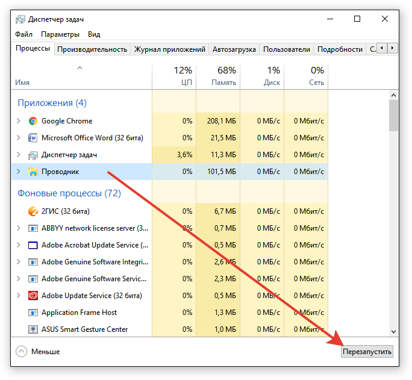The width and height of the screenshot is (412, 380).
Task: Sort by the Память column header
Action: (x=218, y=76)
